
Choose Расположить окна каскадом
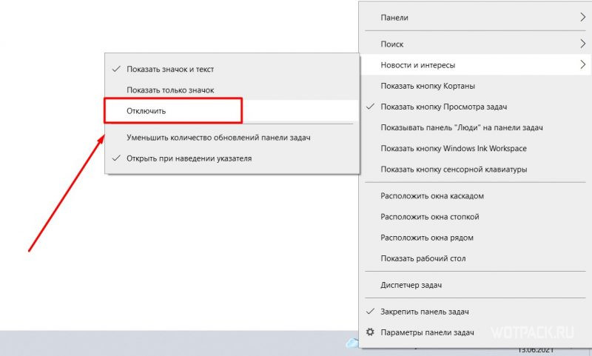(475, 196)
